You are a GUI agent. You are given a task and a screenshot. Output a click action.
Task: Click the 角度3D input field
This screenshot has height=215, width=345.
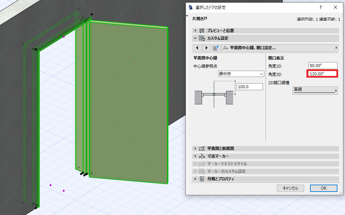(322, 74)
